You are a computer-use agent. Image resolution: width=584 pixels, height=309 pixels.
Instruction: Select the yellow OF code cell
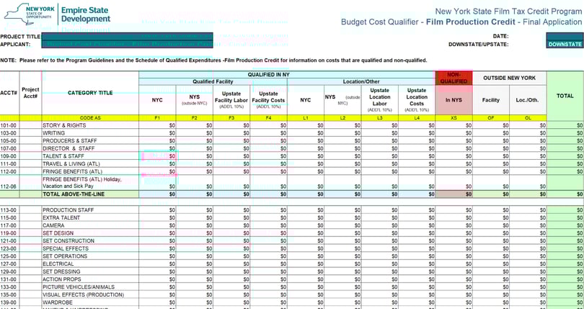491,118
